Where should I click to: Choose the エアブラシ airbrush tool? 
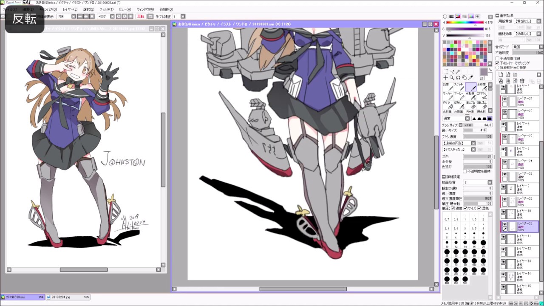[x=482, y=96]
